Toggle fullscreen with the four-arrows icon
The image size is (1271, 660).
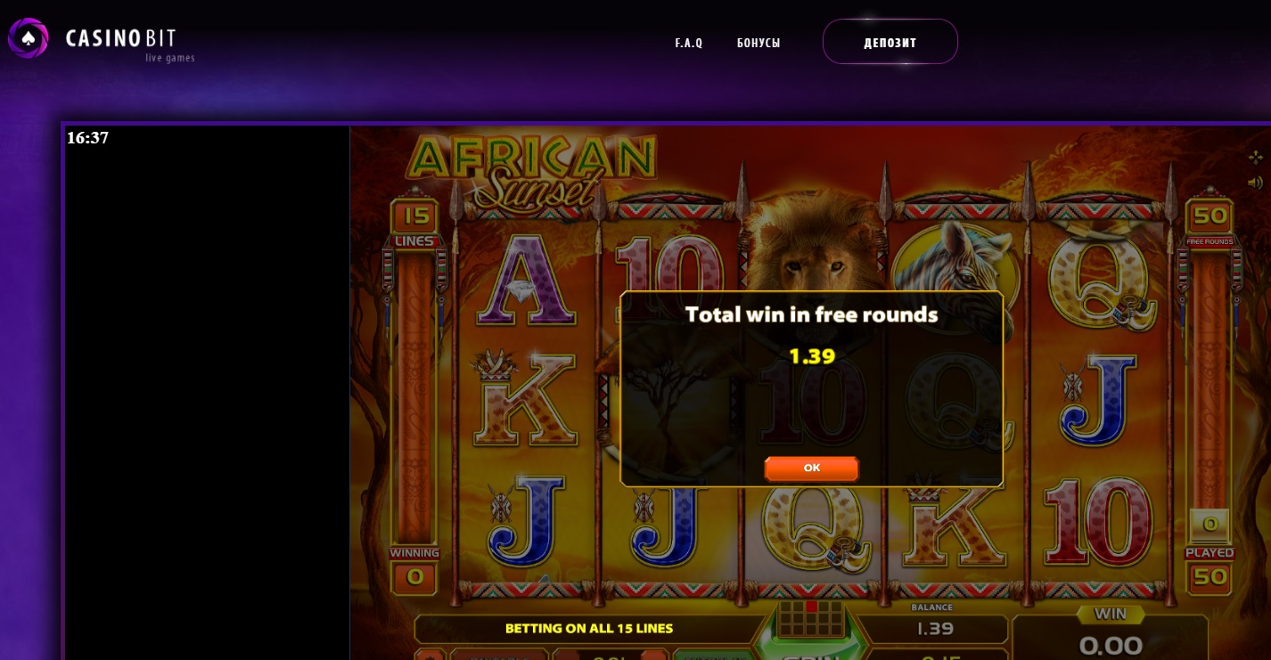pyautogui.click(x=1255, y=158)
